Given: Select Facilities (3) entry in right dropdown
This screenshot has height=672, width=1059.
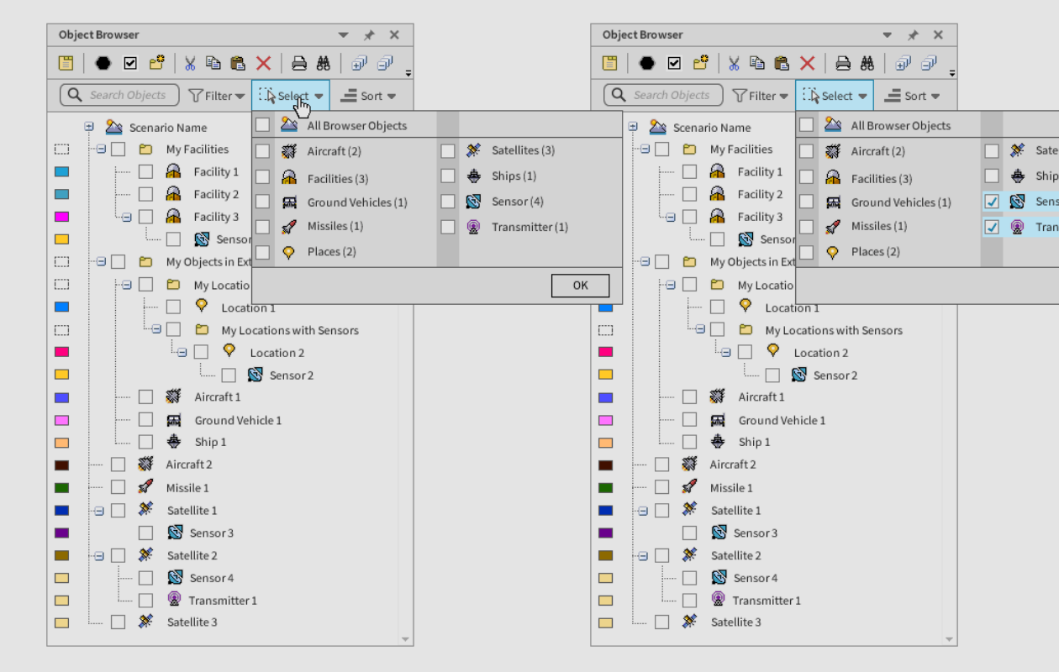Looking at the screenshot, I should [x=881, y=179].
